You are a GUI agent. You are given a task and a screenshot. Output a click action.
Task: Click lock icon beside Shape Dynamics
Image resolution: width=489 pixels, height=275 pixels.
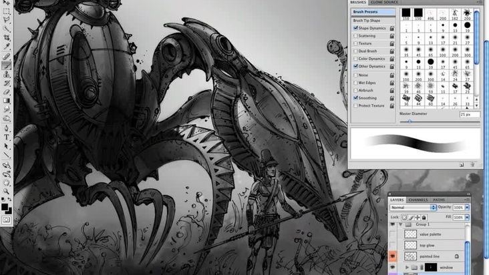pos(392,28)
